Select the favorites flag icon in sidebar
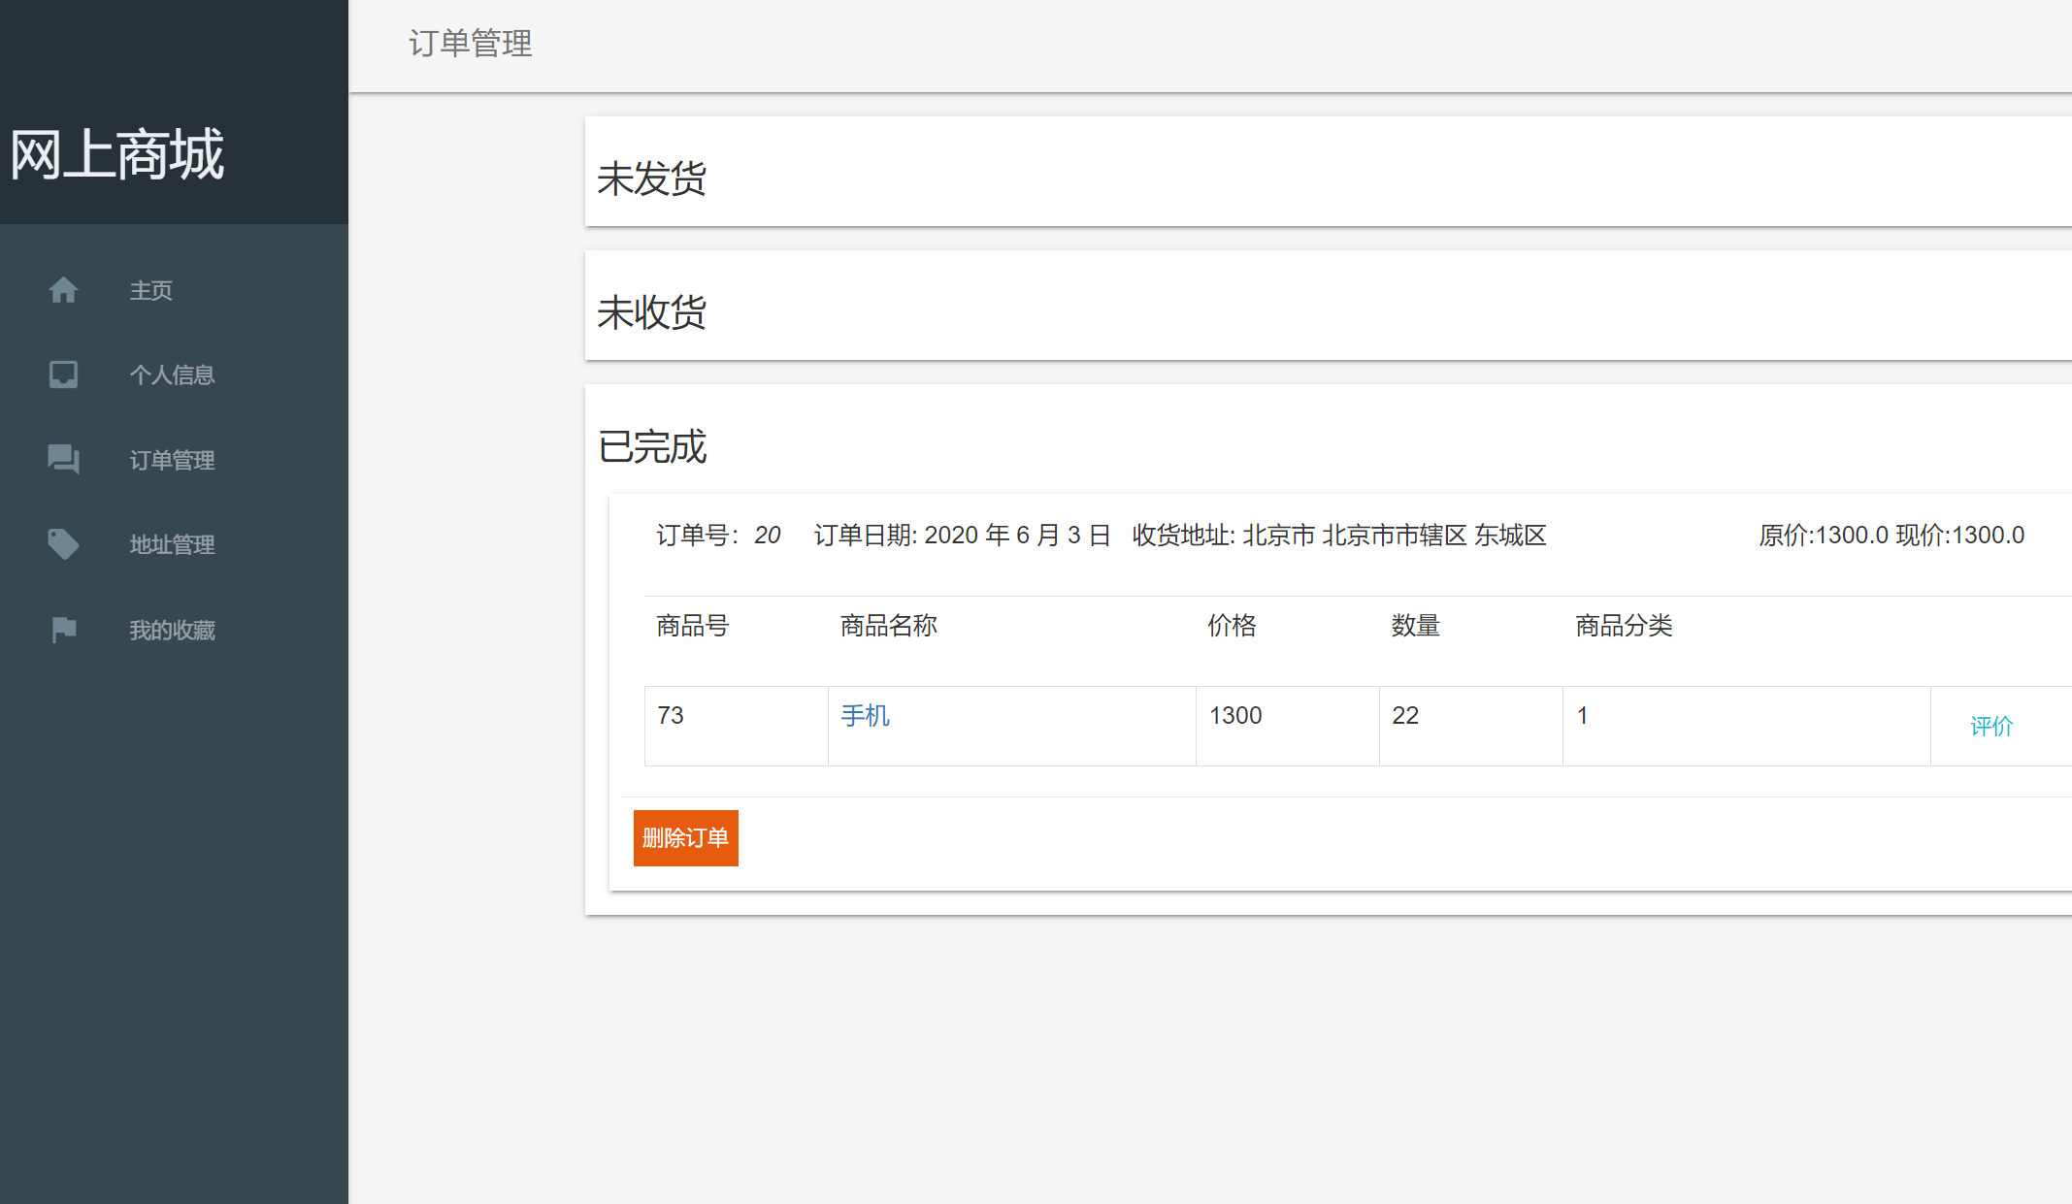Screen dimensions: 2072x1204 coord(63,630)
